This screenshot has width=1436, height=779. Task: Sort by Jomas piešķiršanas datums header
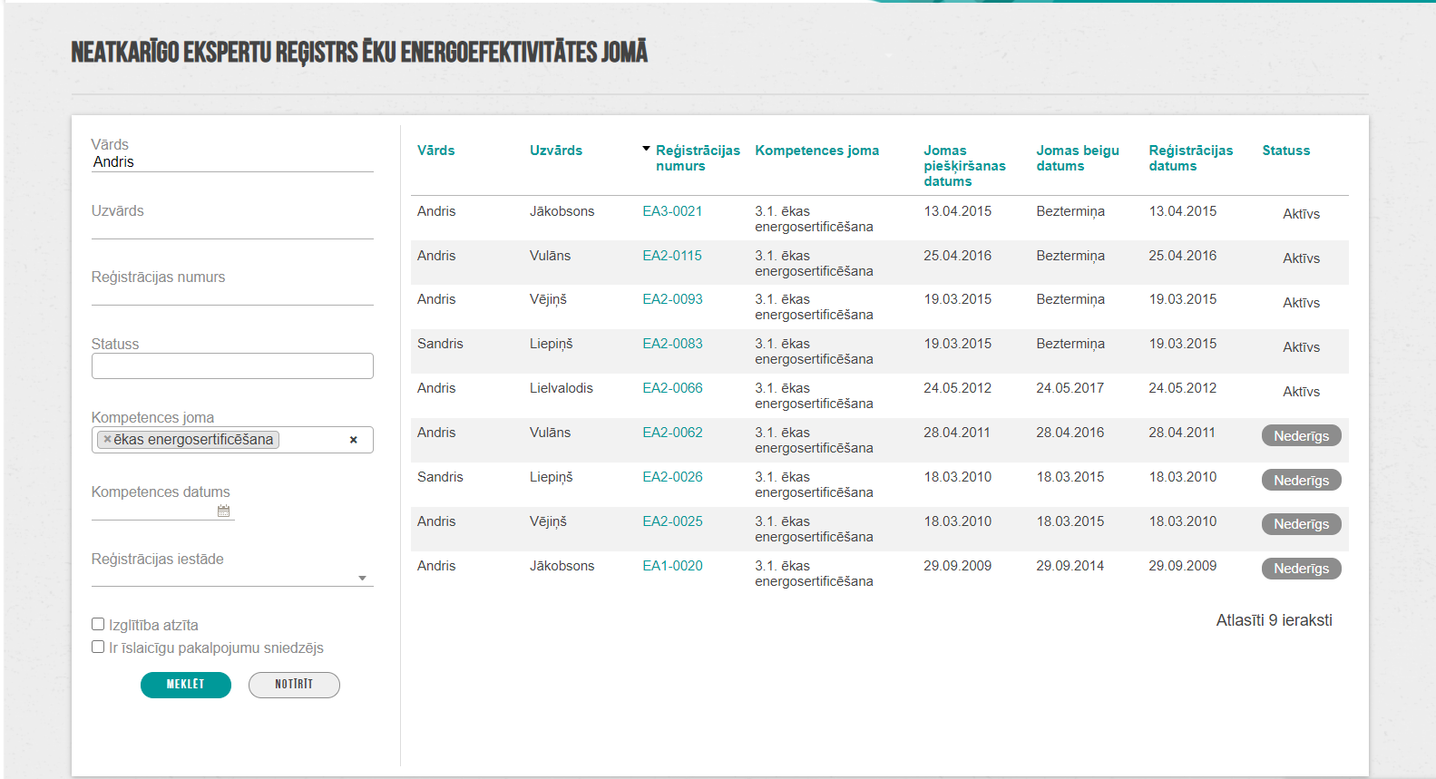click(x=964, y=166)
